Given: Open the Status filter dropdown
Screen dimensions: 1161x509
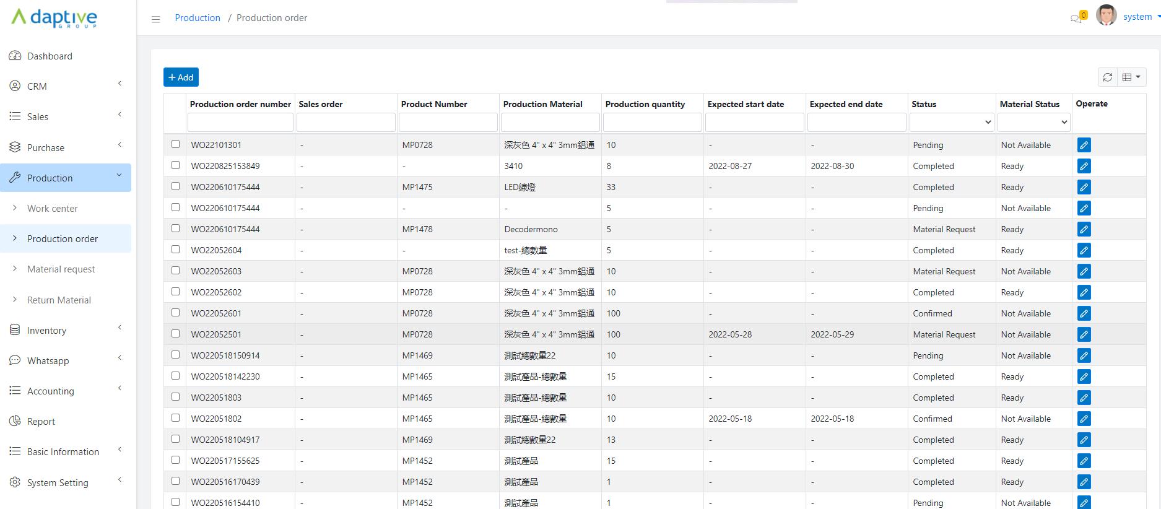Looking at the screenshot, I should (951, 123).
